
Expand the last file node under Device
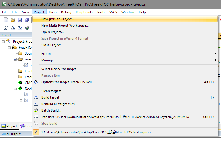click(x=21, y=101)
